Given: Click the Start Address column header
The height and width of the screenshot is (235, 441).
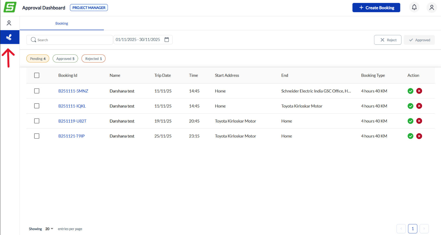Looking at the screenshot, I should (x=227, y=75).
